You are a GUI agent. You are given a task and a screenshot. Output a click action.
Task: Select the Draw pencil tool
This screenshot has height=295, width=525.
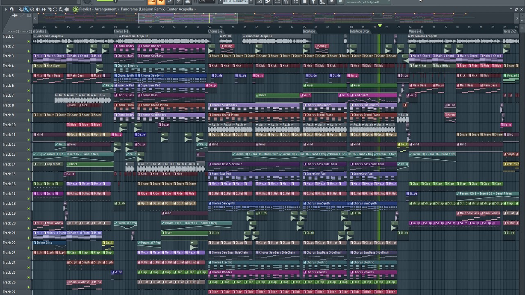21,9
